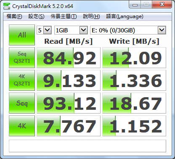Open the 說明(H) menu
175x159 pixels.
point(91,16)
